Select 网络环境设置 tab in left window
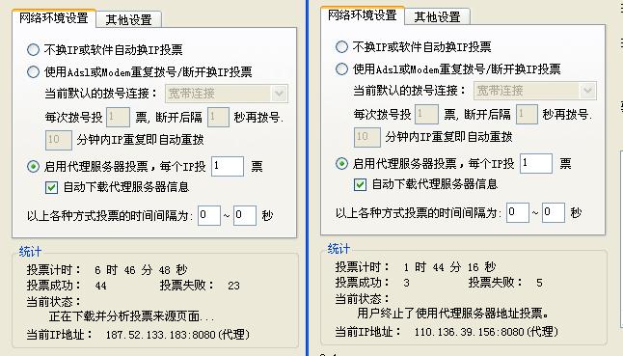Viewport: 623px width, 356px height. [x=54, y=18]
